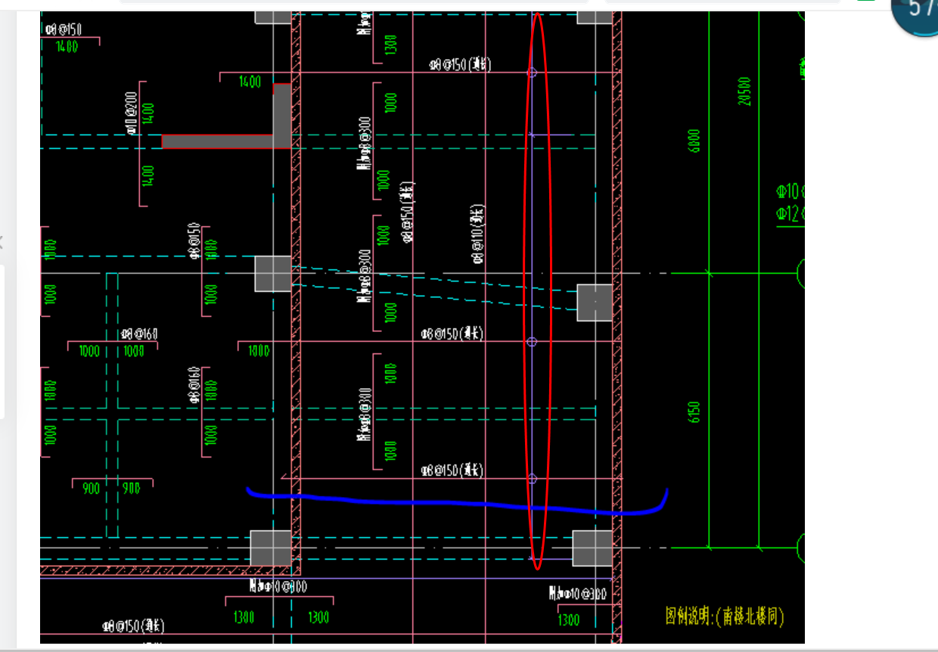
Task: Open the CAD floor plan image
Action: pyautogui.click(x=422, y=328)
